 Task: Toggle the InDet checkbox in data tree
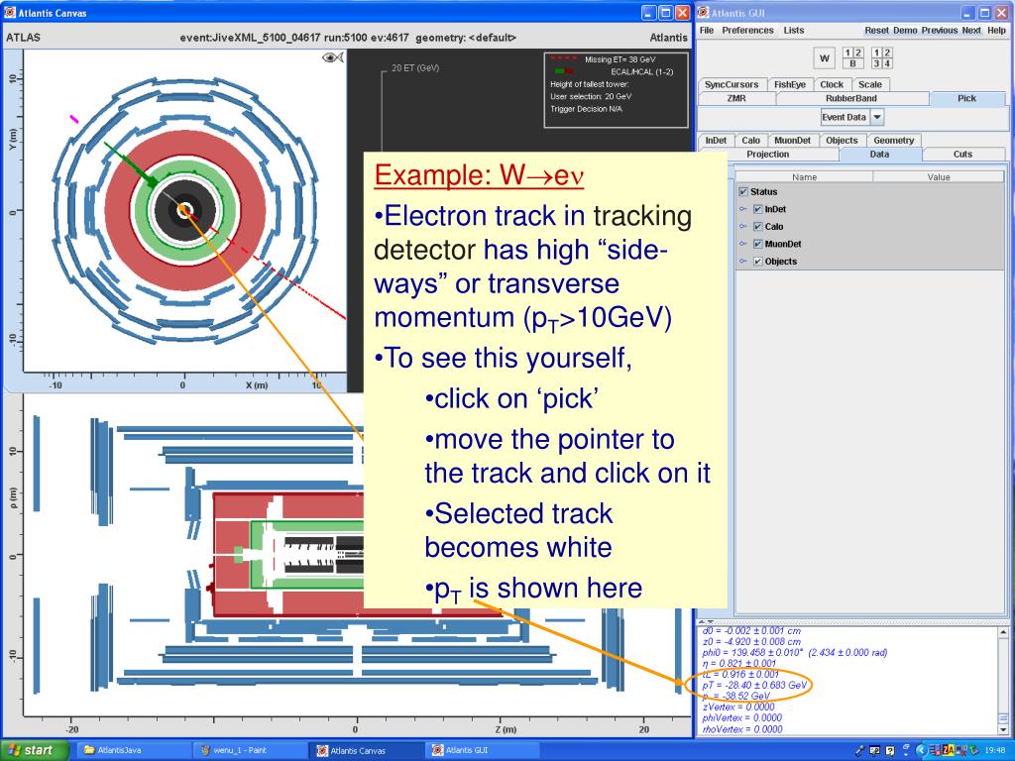pos(758,209)
